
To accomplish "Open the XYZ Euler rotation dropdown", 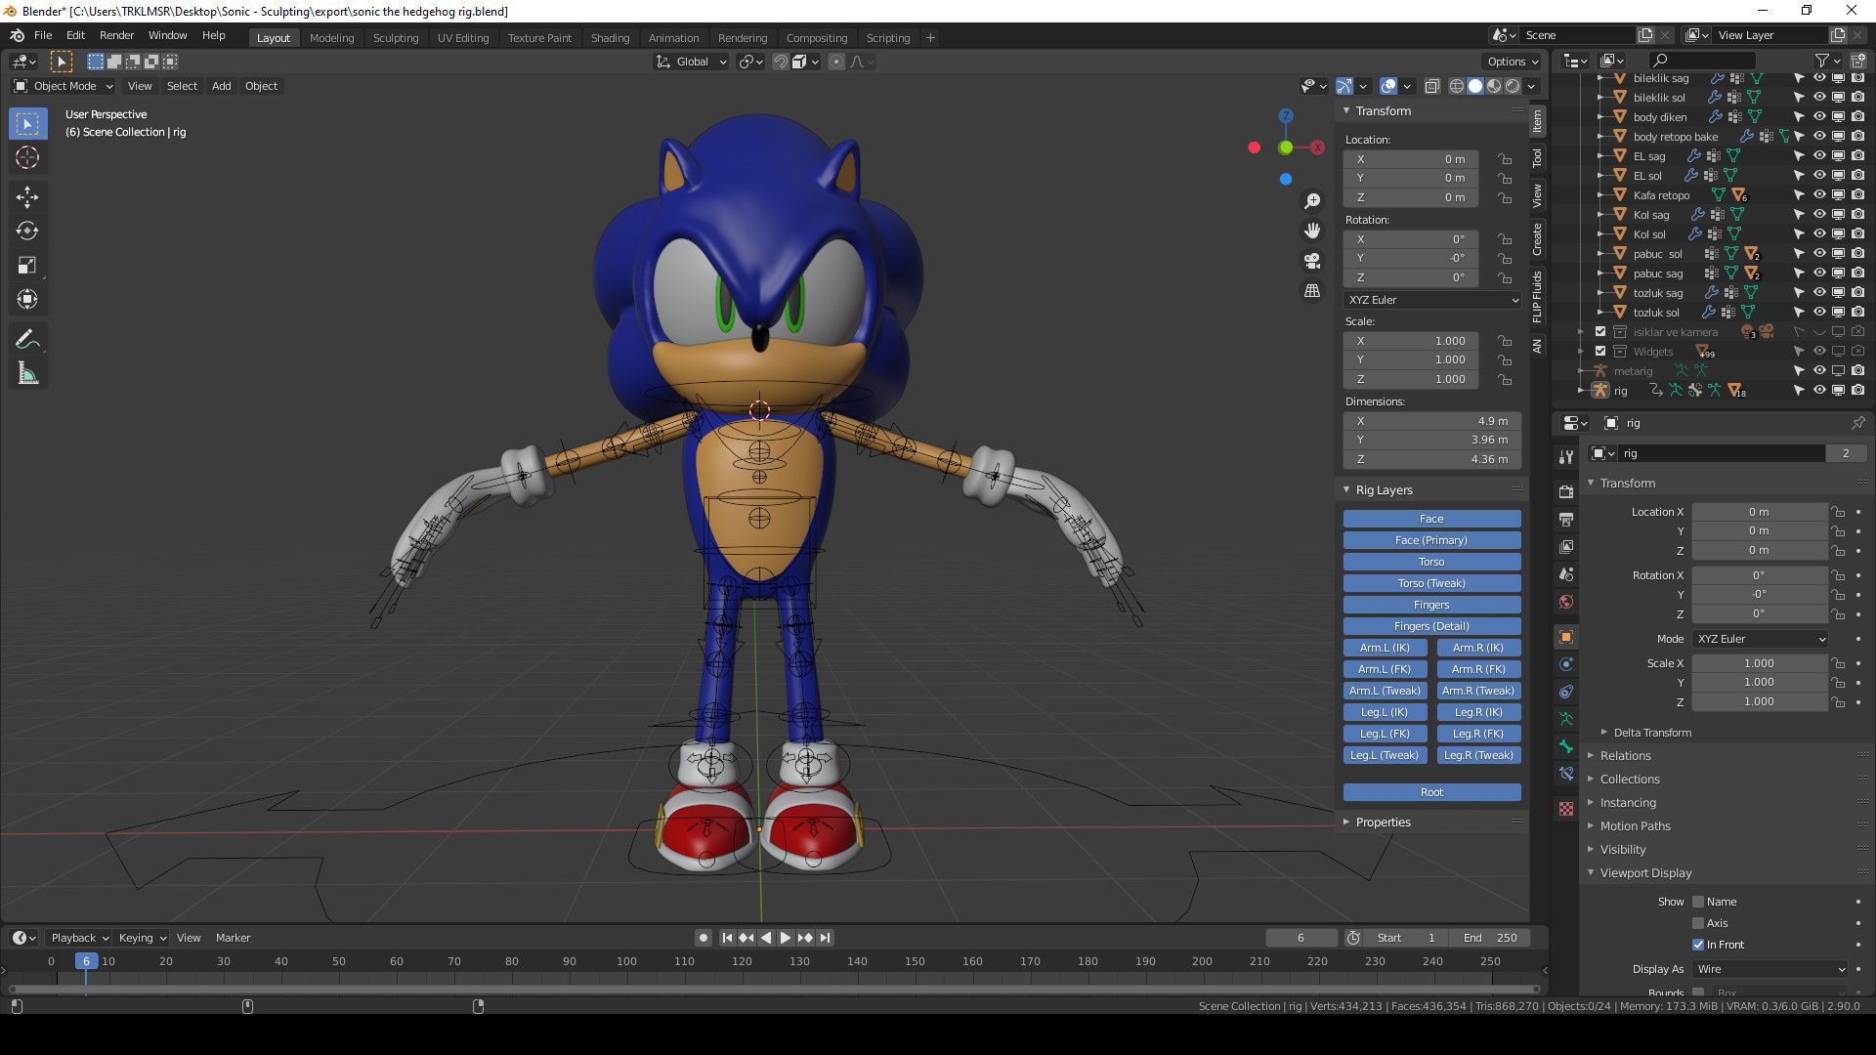I will tap(1431, 300).
